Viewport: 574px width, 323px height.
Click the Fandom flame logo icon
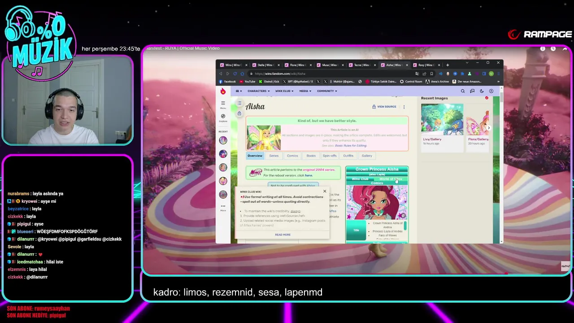point(223,91)
